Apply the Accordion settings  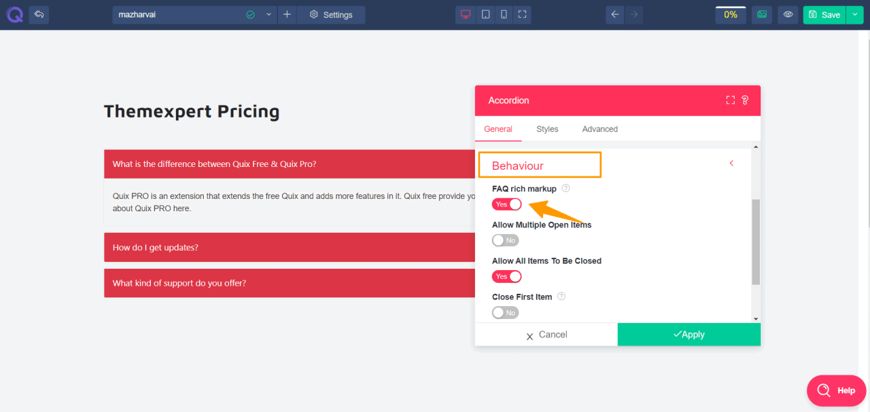(x=689, y=335)
